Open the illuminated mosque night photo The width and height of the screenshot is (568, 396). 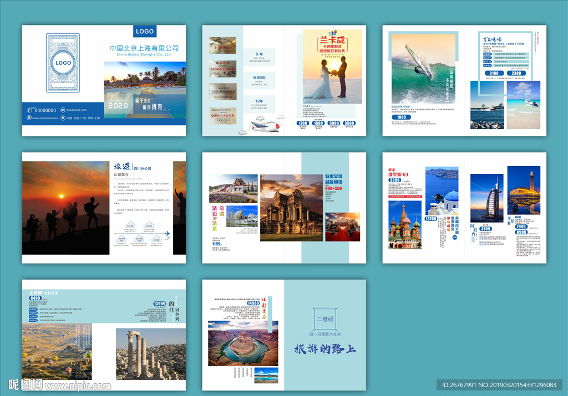tap(524, 190)
